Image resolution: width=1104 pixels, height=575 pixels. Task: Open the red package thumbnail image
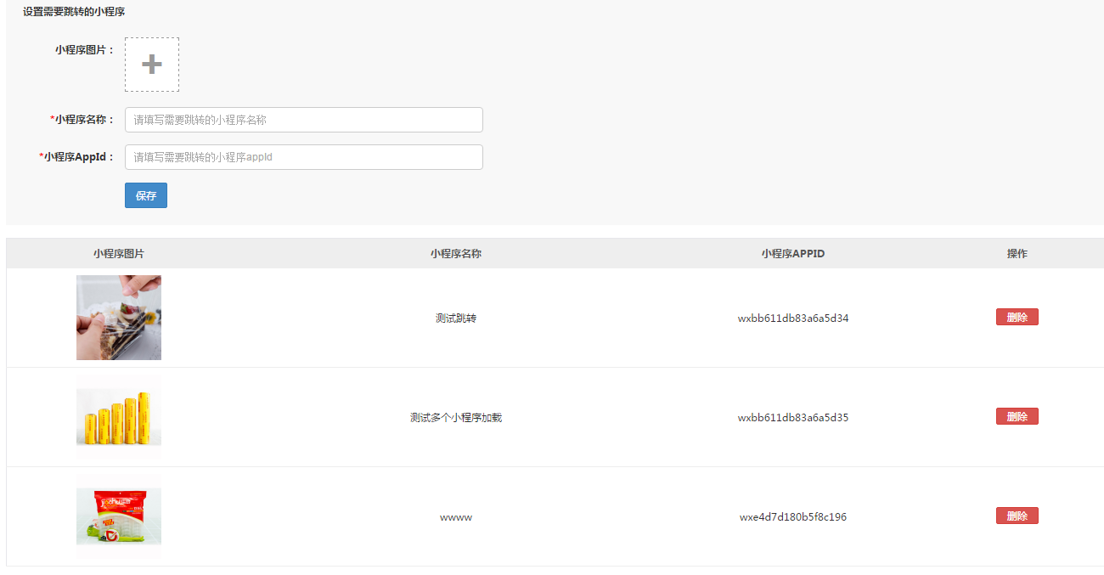(x=119, y=516)
